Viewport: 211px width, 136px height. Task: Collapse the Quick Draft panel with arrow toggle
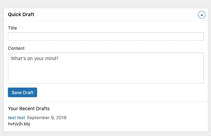click(202, 15)
